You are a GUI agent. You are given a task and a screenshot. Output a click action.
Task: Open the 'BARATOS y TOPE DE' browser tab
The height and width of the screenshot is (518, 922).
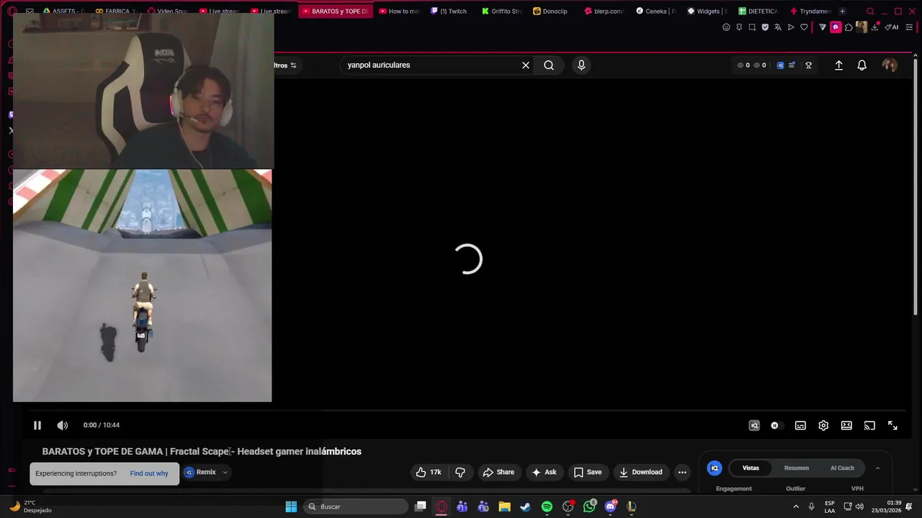(x=335, y=12)
